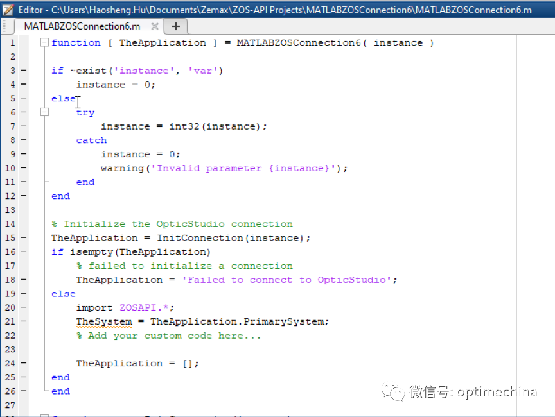Set breakpoint dash on line 15

[23, 237]
